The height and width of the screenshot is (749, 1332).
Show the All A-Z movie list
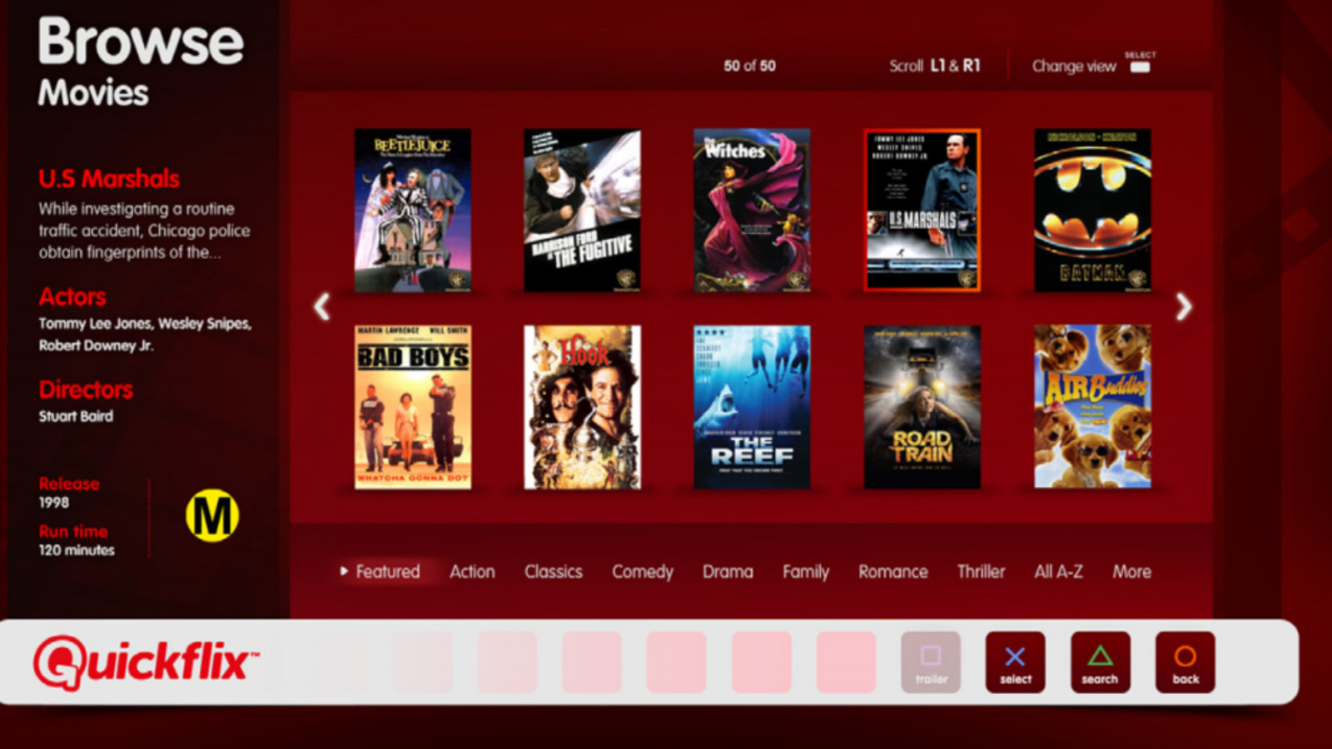[1059, 572]
